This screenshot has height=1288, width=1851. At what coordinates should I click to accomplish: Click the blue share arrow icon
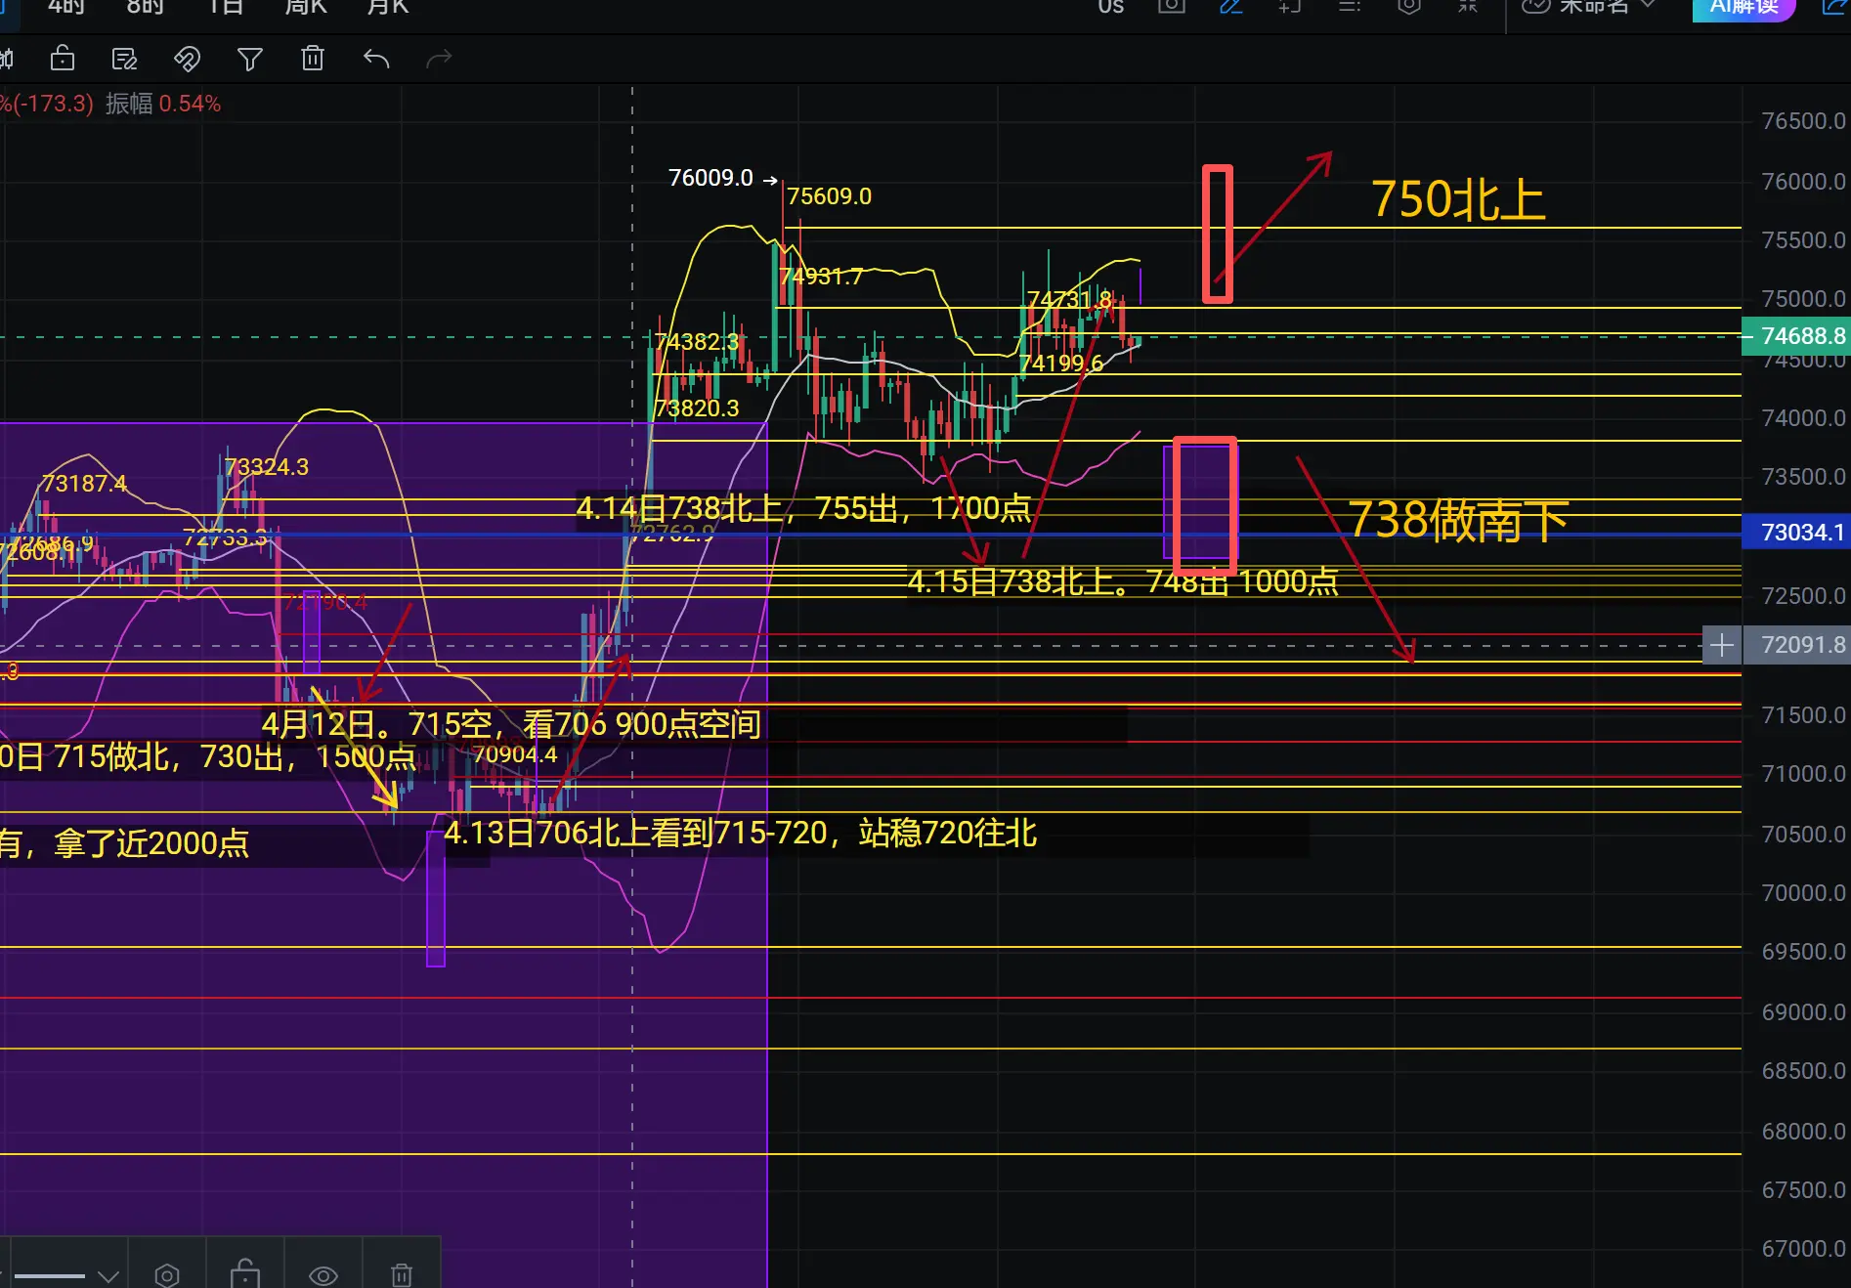[x=1835, y=6]
